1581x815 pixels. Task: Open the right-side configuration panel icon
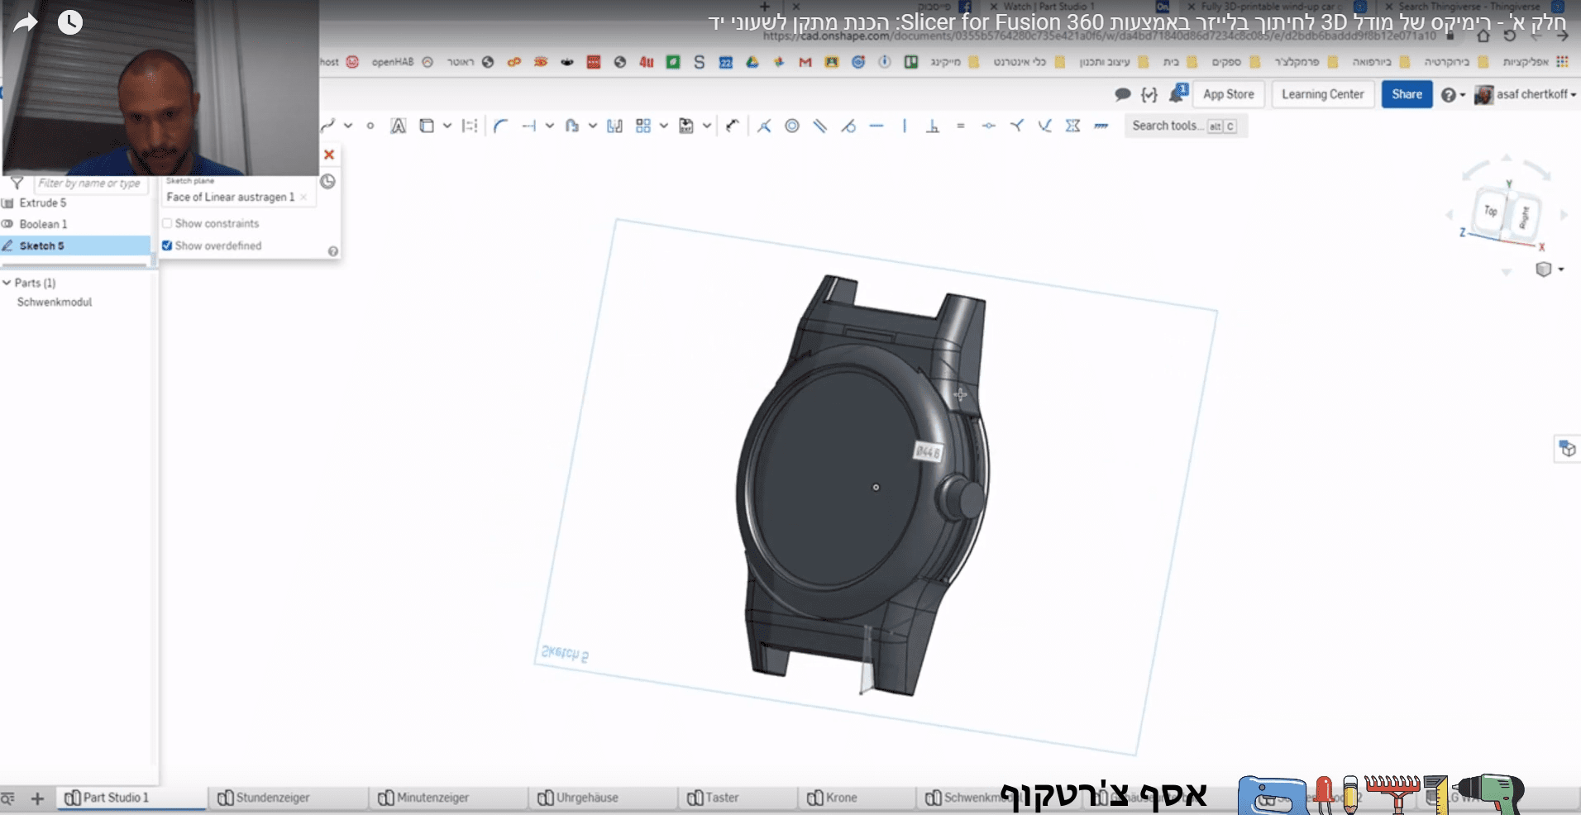1568,449
